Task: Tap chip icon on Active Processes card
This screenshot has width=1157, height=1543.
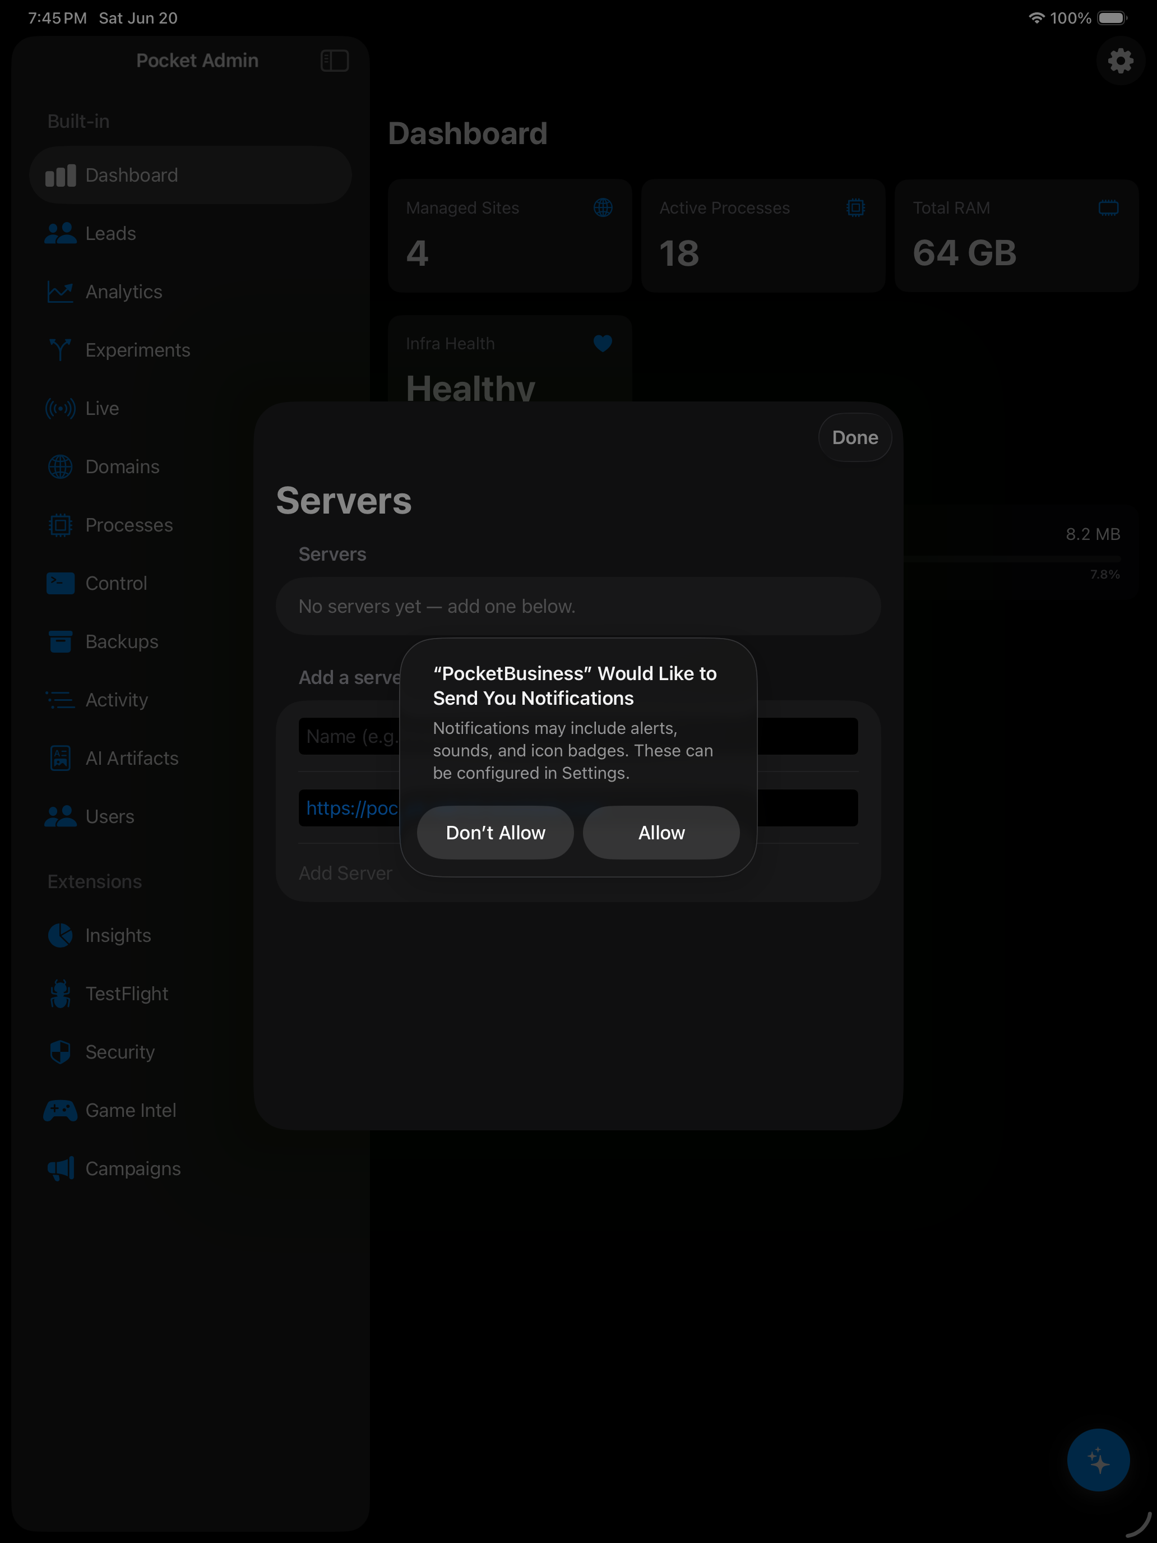Action: (856, 207)
